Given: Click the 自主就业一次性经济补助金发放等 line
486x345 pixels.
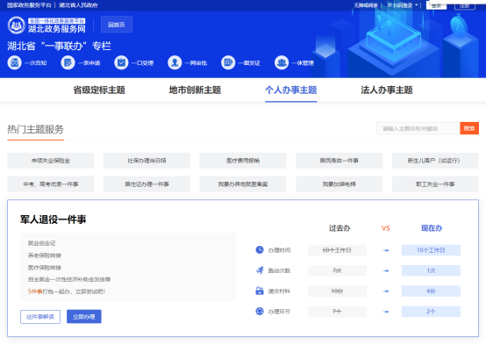Looking at the screenshot, I should click(69, 279).
